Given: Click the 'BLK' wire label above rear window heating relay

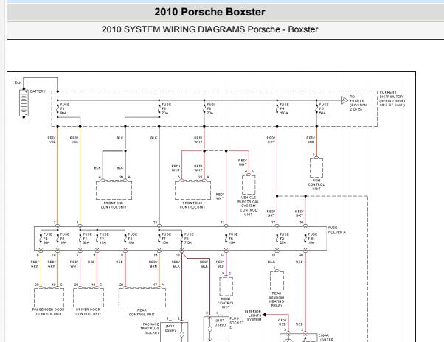Looking at the screenshot, I should pos(271,262).
